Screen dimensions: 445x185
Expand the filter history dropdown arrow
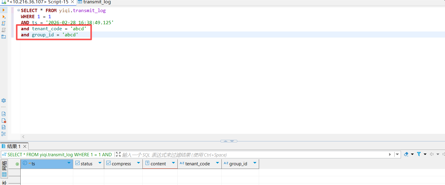tap(397, 154)
